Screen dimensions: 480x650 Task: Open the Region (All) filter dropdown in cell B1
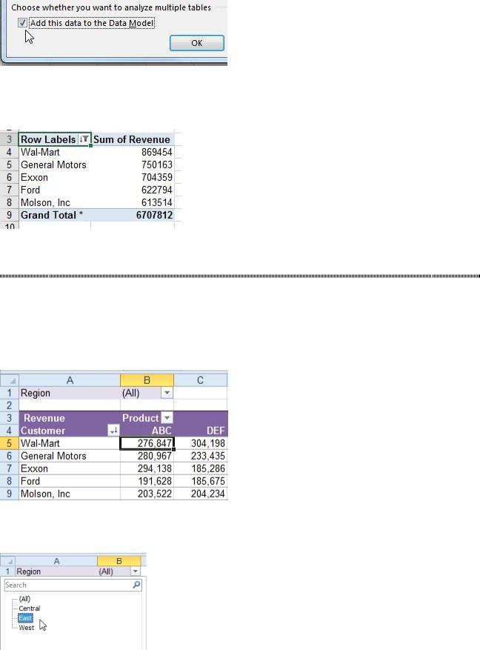click(x=167, y=393)
